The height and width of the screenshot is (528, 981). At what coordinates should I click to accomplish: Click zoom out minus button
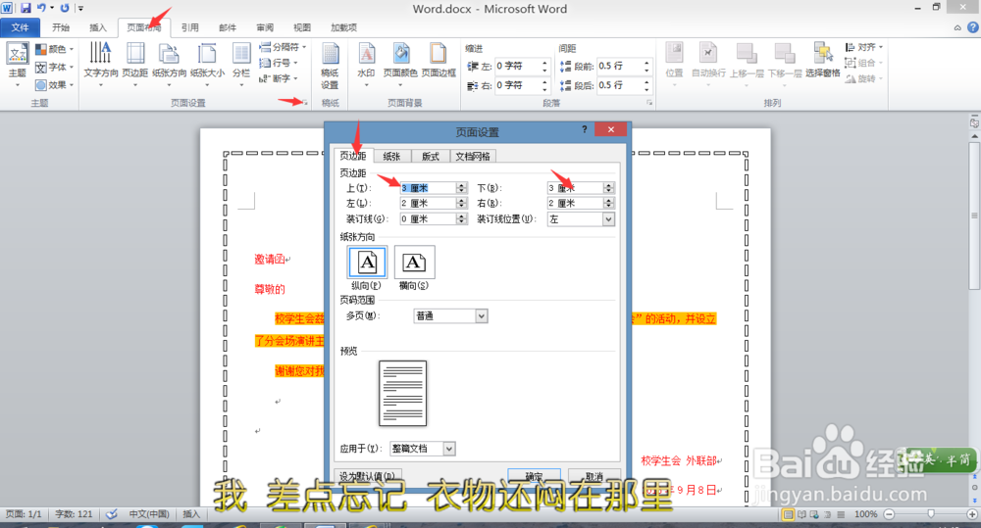(889, 514)
